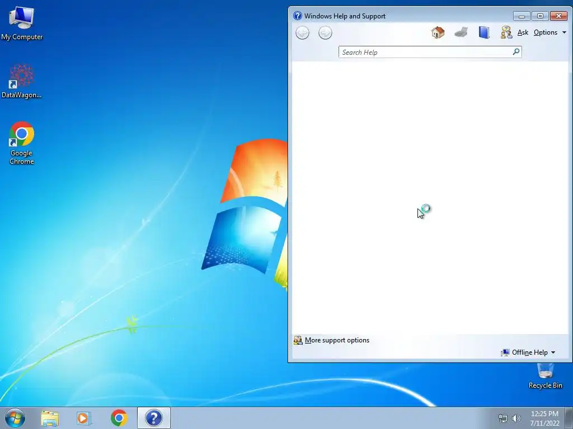The width and height of the screenshot is (573, 429).
Task: Select Google Chrome desktop shortcut
Action: (22, 143)
